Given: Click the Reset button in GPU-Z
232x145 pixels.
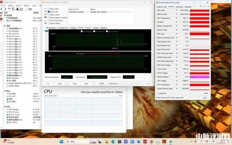Looking at the screenshot, I should pos(206,94).
